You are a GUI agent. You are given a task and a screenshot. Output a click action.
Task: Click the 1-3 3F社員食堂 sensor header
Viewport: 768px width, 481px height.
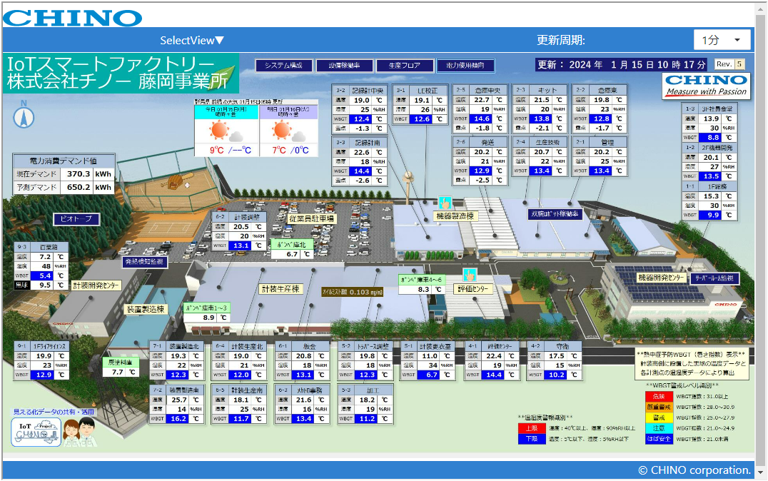pyautogui.click(x=709, y=108)
